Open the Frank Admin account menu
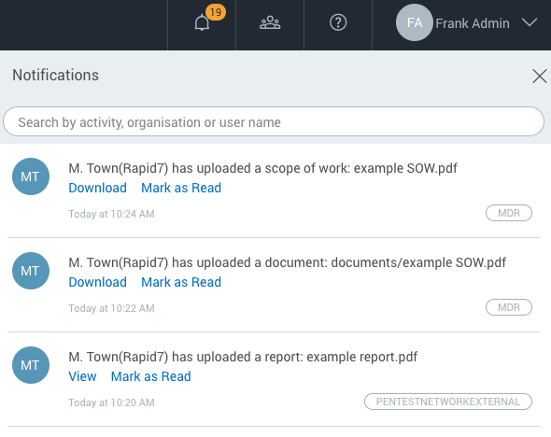The height and width of the screenshot is (437, 551). coord(473,23)
